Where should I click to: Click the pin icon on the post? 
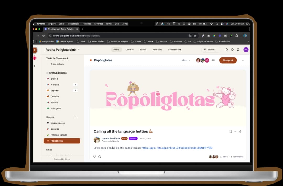pyautogui.click(x=240, y=131)
